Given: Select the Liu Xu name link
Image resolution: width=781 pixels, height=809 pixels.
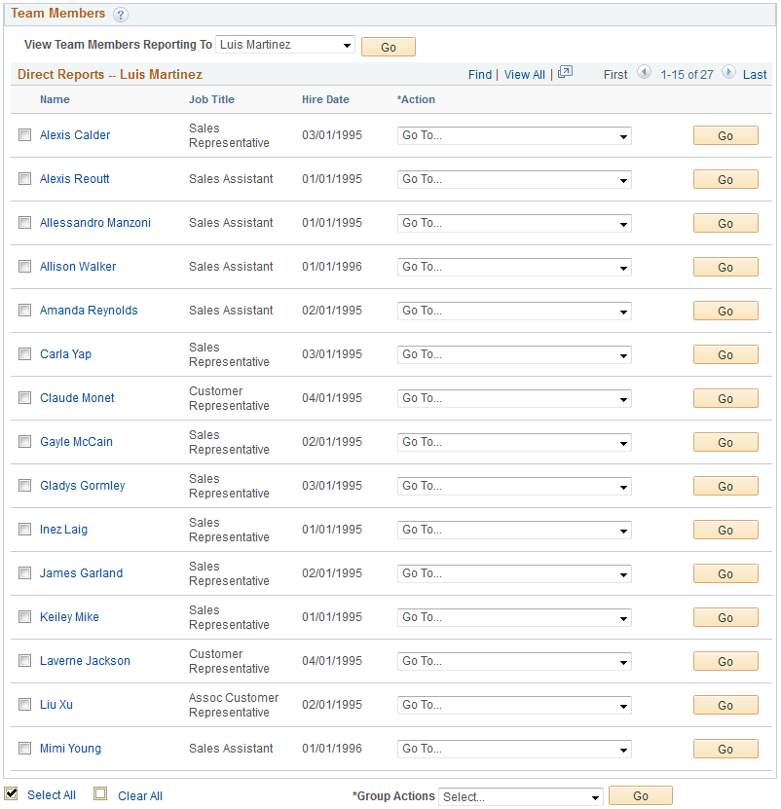Looking at the screenshot, I should pos(56,705).
